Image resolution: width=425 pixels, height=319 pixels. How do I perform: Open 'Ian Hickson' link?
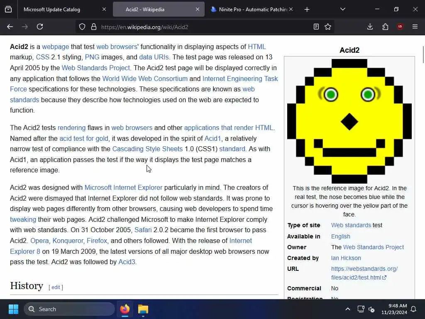click(x=346, y=258)
